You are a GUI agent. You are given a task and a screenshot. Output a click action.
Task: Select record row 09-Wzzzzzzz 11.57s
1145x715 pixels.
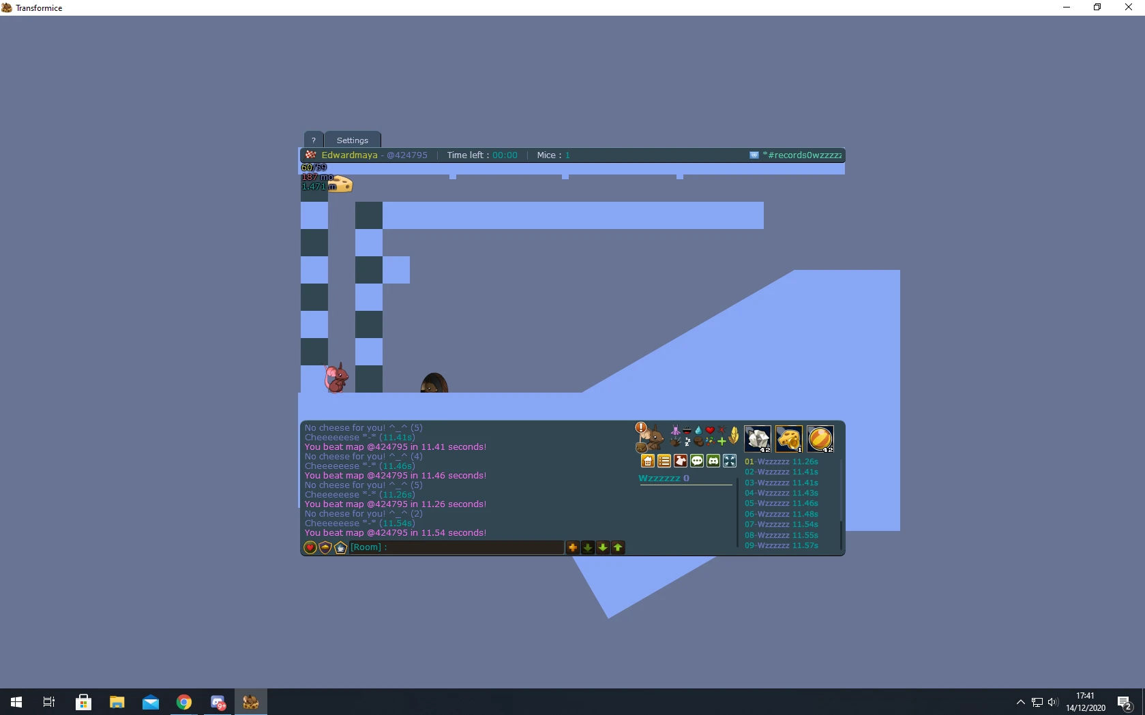point(782,545)
